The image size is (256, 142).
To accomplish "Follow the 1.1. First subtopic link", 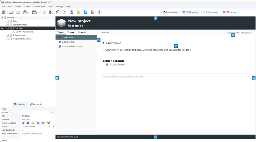I will pyautogui.click(x=117, y=64).
